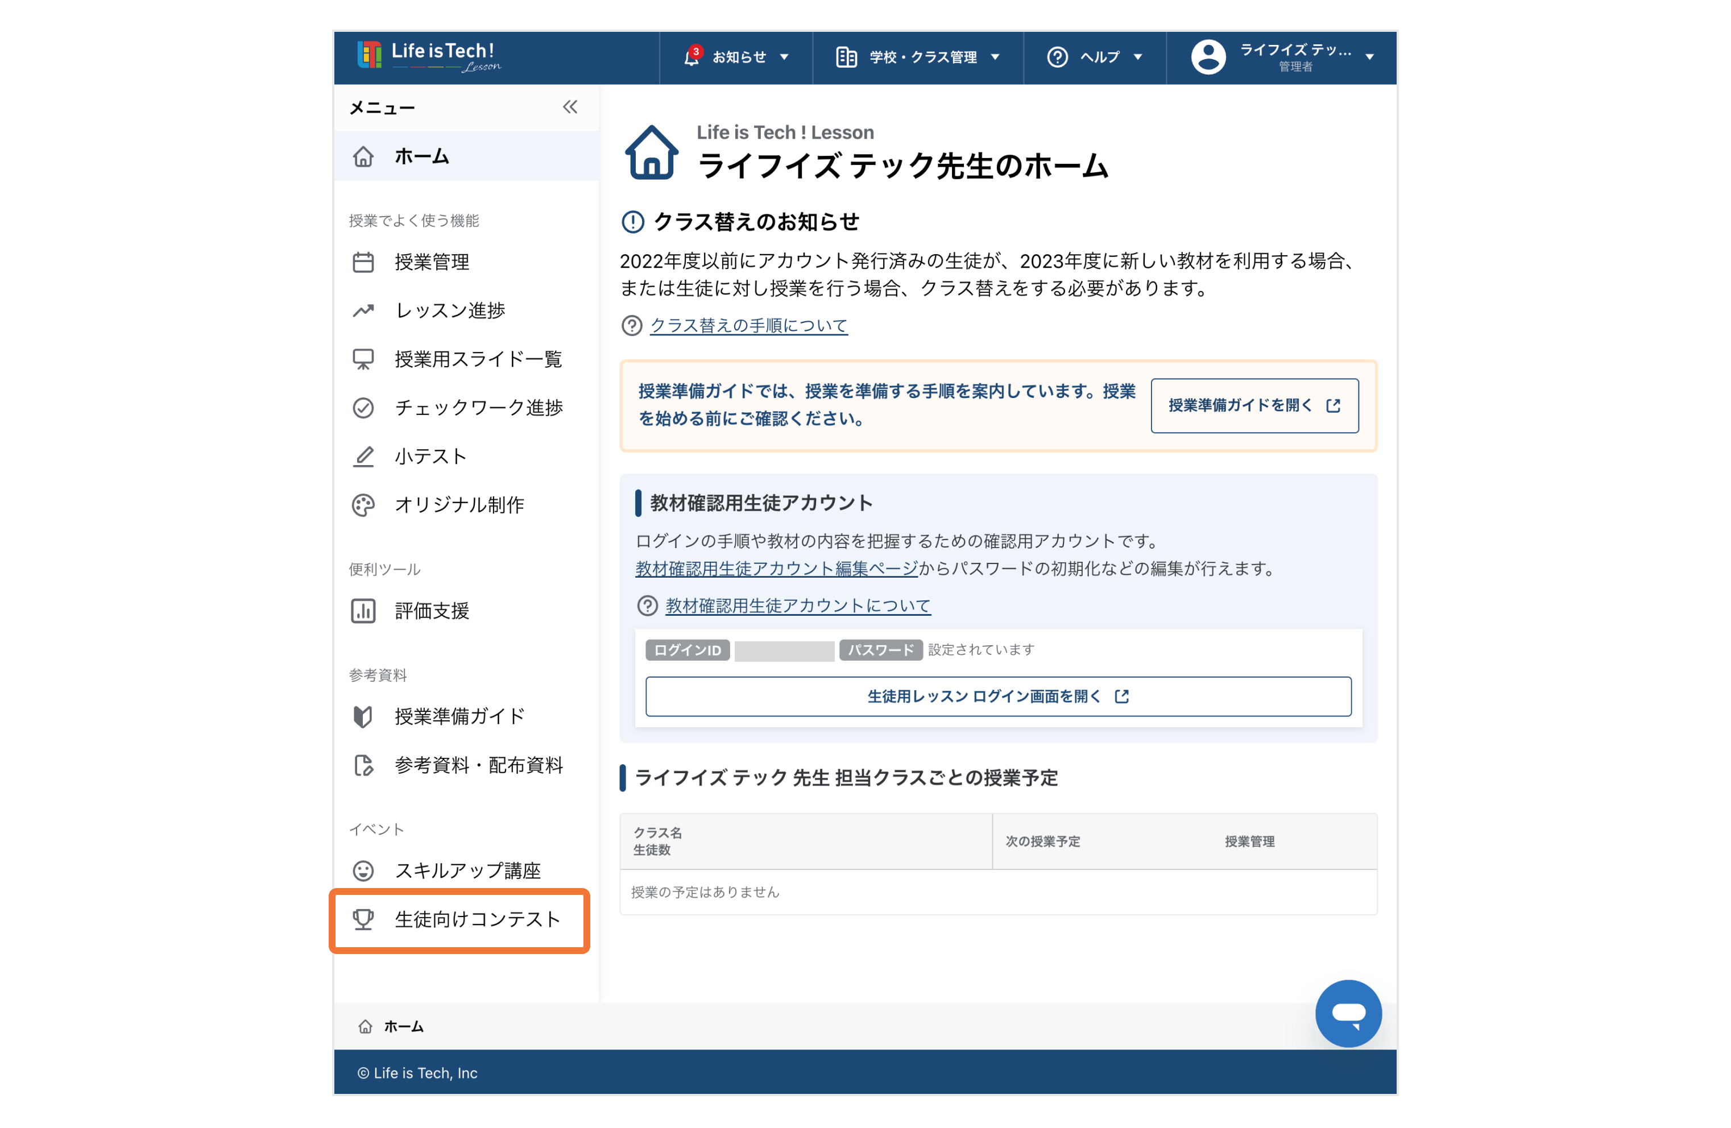Collapse the メニュー sidebar with the double chevron

coord(569,107)
